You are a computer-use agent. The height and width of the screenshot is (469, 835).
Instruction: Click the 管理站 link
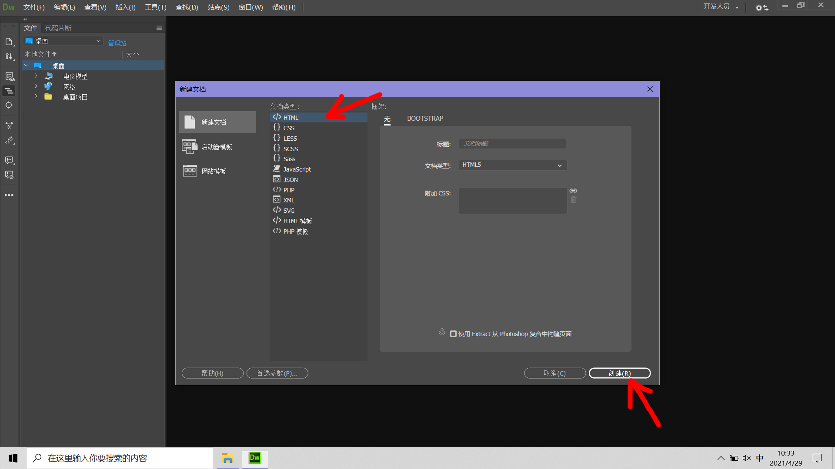tap(117, 43)
